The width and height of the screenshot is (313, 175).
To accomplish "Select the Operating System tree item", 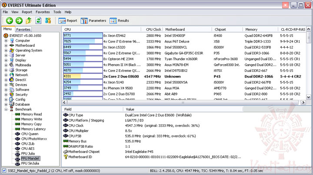I will [x=29, y=50].
